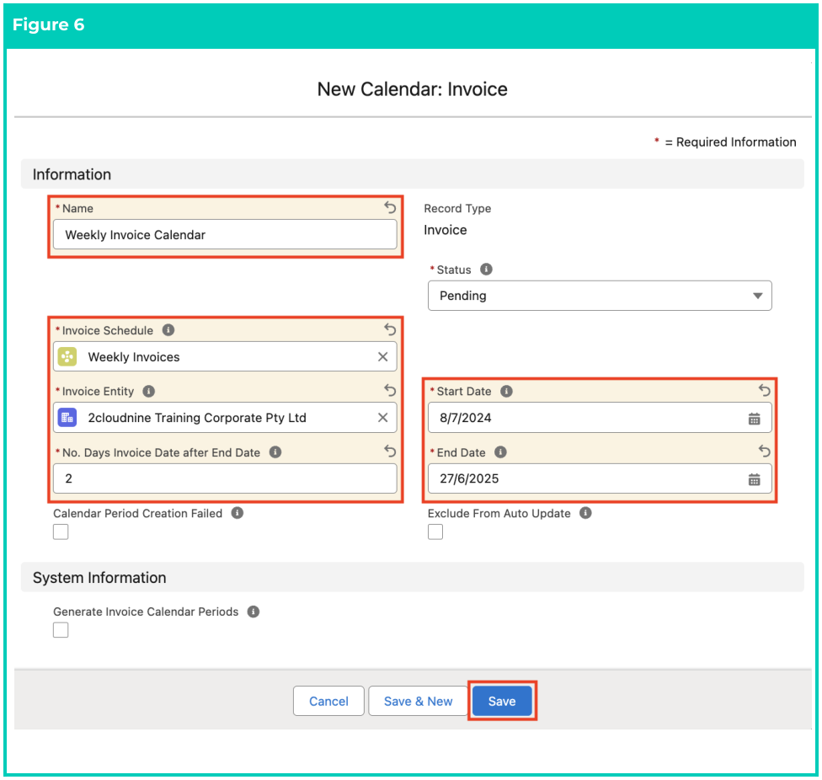Click the 2cloudnine Training Corporate lookup field
This screenshot has width=822, height=780.
tap(225, 418)
